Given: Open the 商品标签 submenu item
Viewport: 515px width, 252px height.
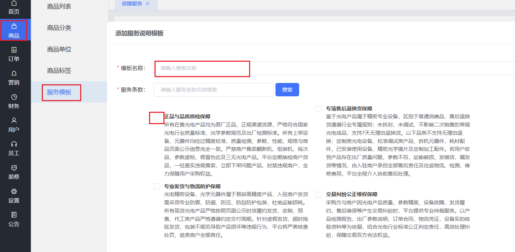Looking at the screenshot, I should (x=59, y=71).
